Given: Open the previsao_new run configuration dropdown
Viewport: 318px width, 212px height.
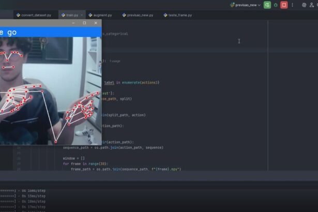Looking at the screenshot, I should (x=245, y=5).
